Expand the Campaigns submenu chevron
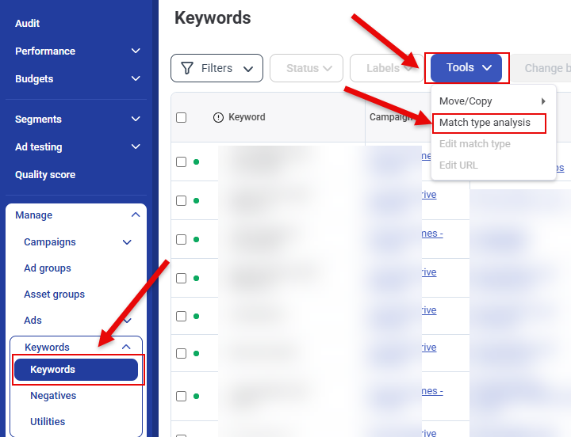Screen dimensions: 571x437 point(127,242)
